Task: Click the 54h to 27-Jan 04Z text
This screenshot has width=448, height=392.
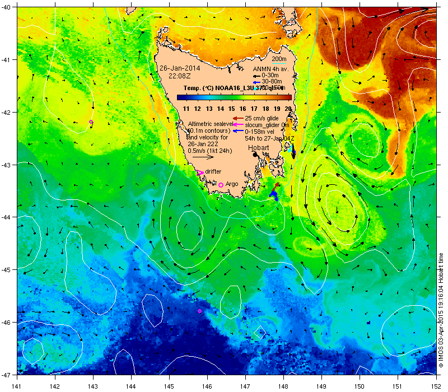Action: click(269, 138)
